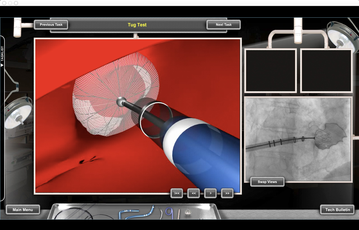Go back to the Previous Task
Screen dimensions: 359x230
51,25
